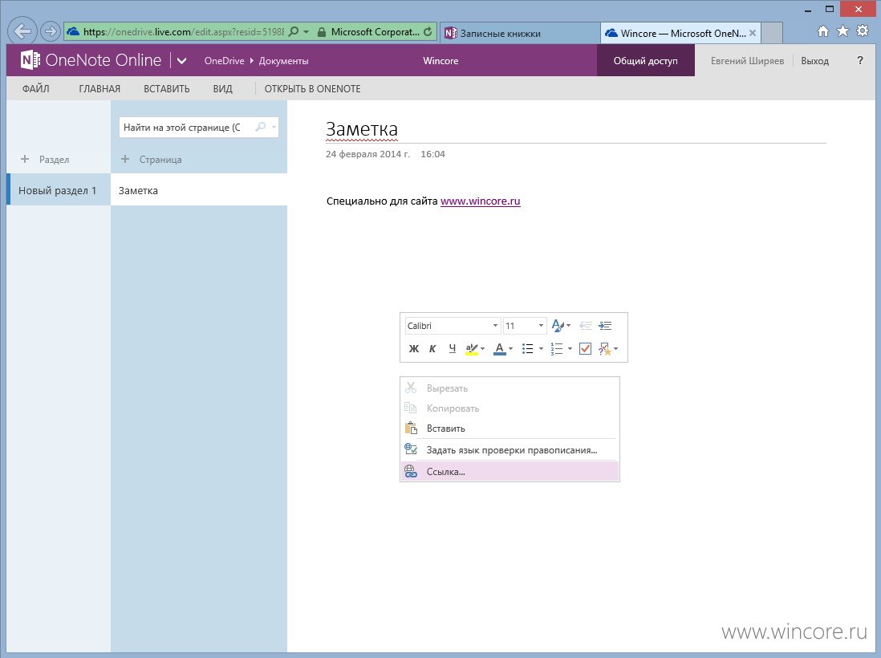This screenshot has width=881, height=658.
Task: Click the browser address bar URL
Action: point(183,32)
